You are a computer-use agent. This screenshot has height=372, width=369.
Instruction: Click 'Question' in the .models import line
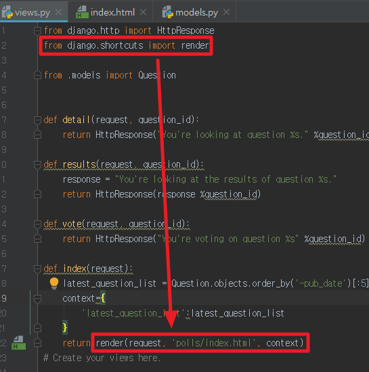point(157,75)
